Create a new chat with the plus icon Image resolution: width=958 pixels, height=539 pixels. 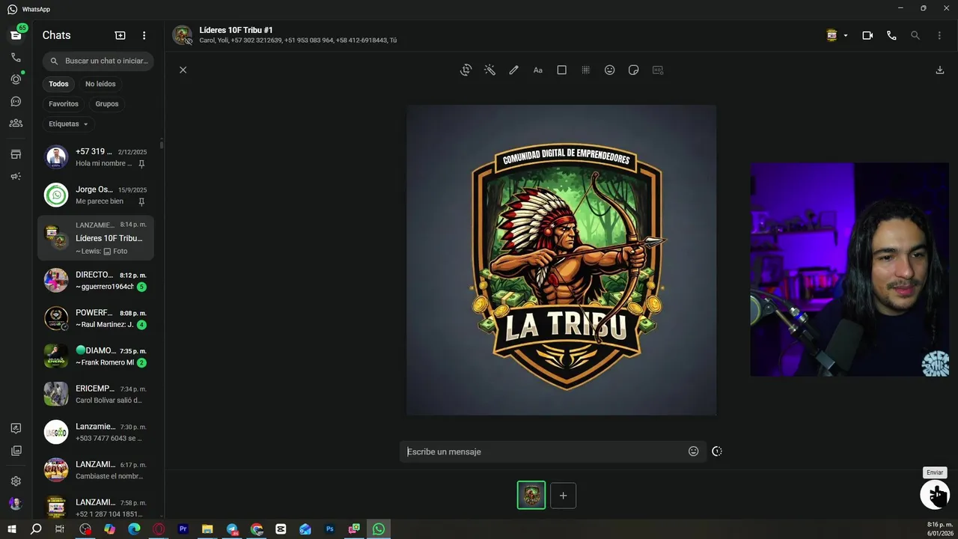120,35
